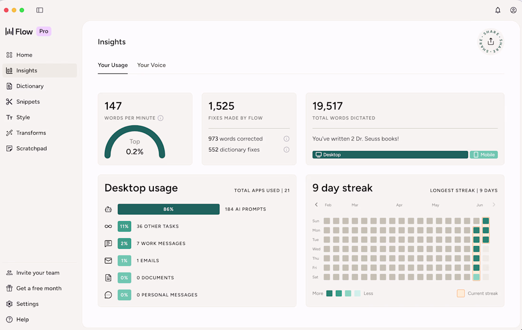Viewport: 522px width, 330px height.
Task: Open notifications bell
Action: click(x=498, y=10)
